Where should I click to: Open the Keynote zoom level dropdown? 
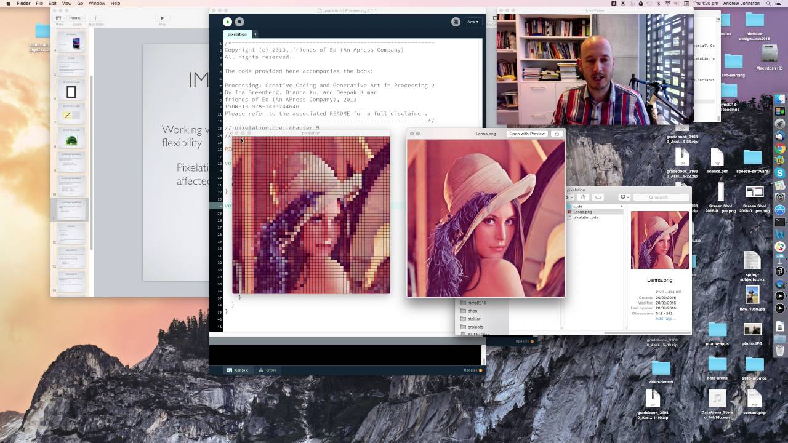pos(76,19)
